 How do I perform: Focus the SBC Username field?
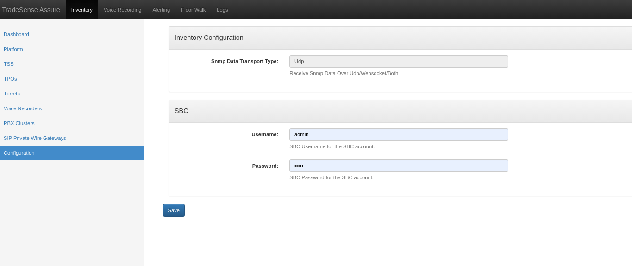pyautogui.click(x=399, y=134)
